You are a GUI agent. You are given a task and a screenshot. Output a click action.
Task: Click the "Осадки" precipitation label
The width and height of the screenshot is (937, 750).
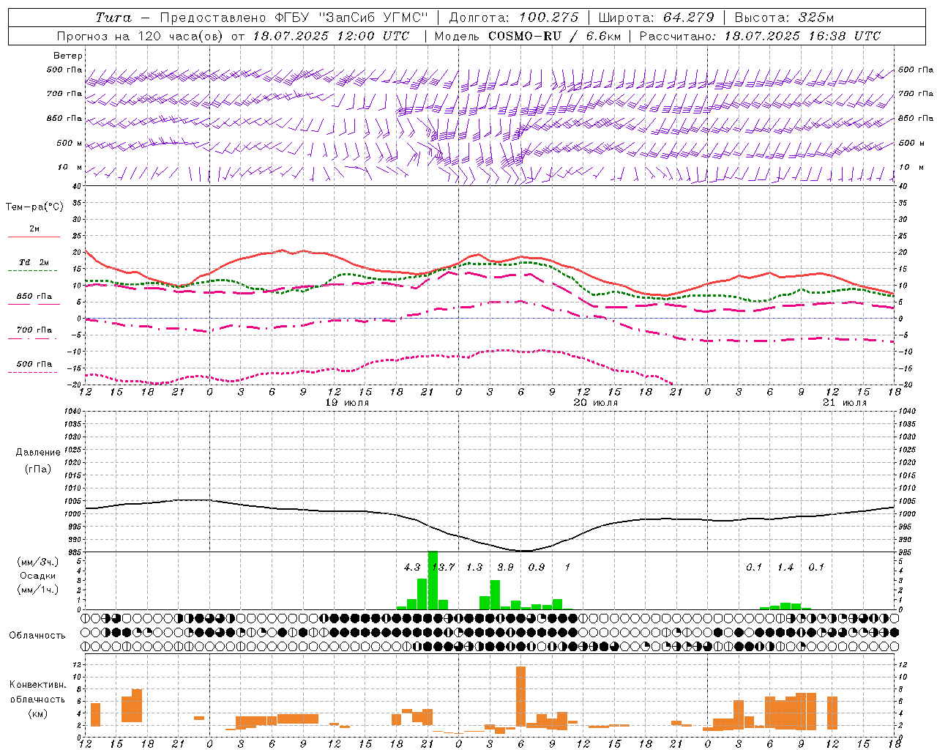tap(38, 576)
